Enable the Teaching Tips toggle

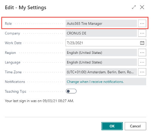pos(71,91)
